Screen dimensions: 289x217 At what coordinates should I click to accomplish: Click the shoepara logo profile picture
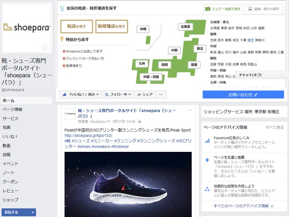27,28
